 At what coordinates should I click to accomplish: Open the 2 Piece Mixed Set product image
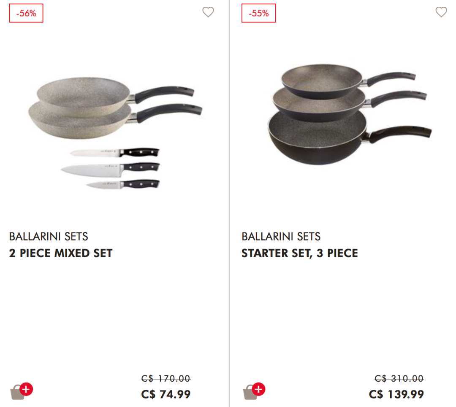point(115,133)
